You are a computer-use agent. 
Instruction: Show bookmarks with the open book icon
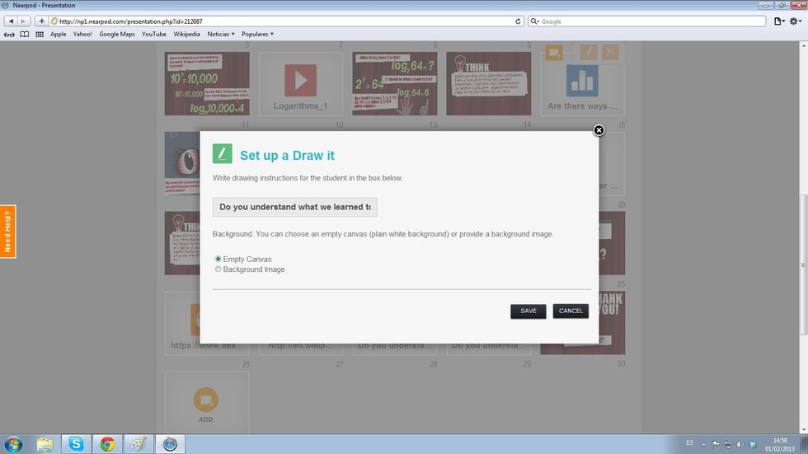[24, 35]
